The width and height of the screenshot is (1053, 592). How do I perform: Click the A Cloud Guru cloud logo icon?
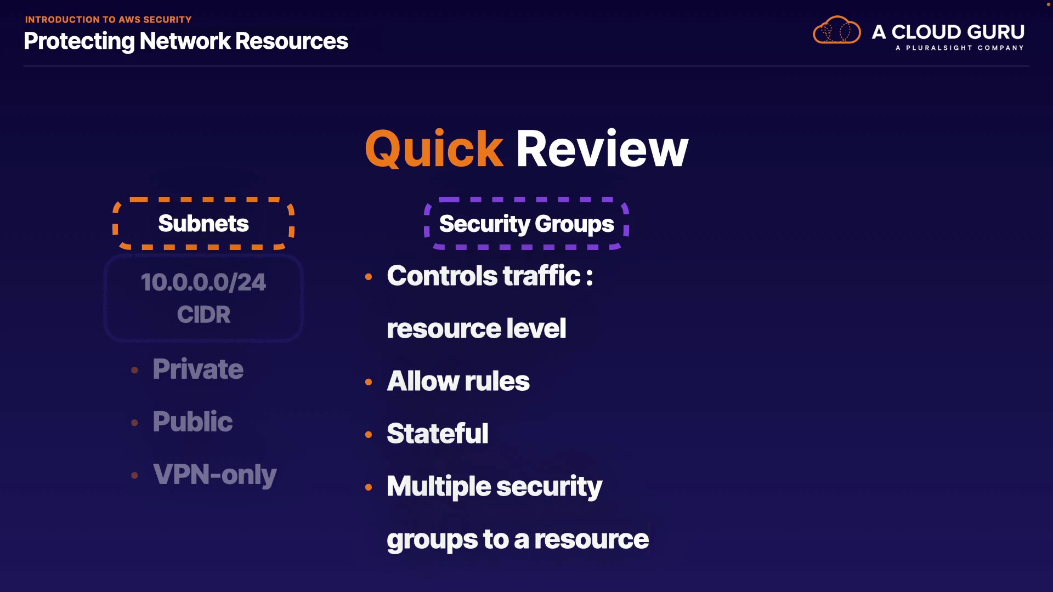click(836, 30)
